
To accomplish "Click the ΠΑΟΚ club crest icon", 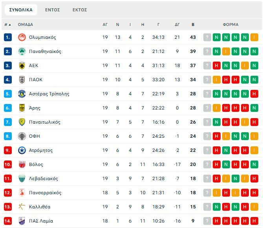I will (x=22, y=80).
